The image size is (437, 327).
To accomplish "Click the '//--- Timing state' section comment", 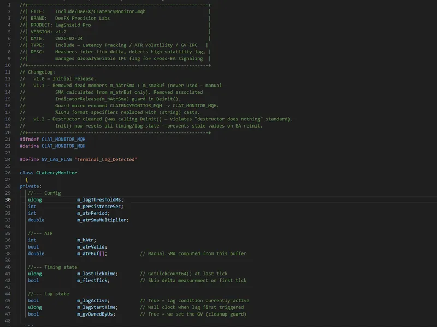I will pyautogui.click(x=52, y=267).
